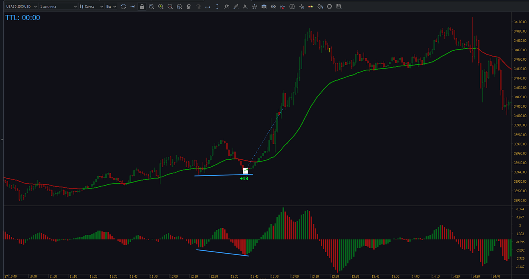This screenshot has width=529, height=279.
Task: Click the 6.394 indicator scale value
Action: (520, 209)
